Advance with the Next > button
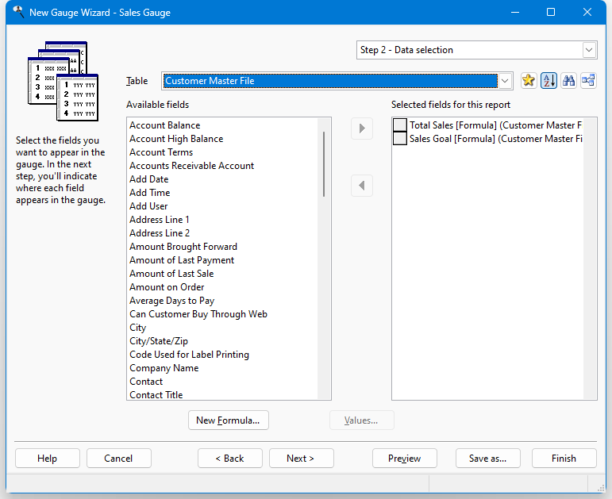 (302, 458)
